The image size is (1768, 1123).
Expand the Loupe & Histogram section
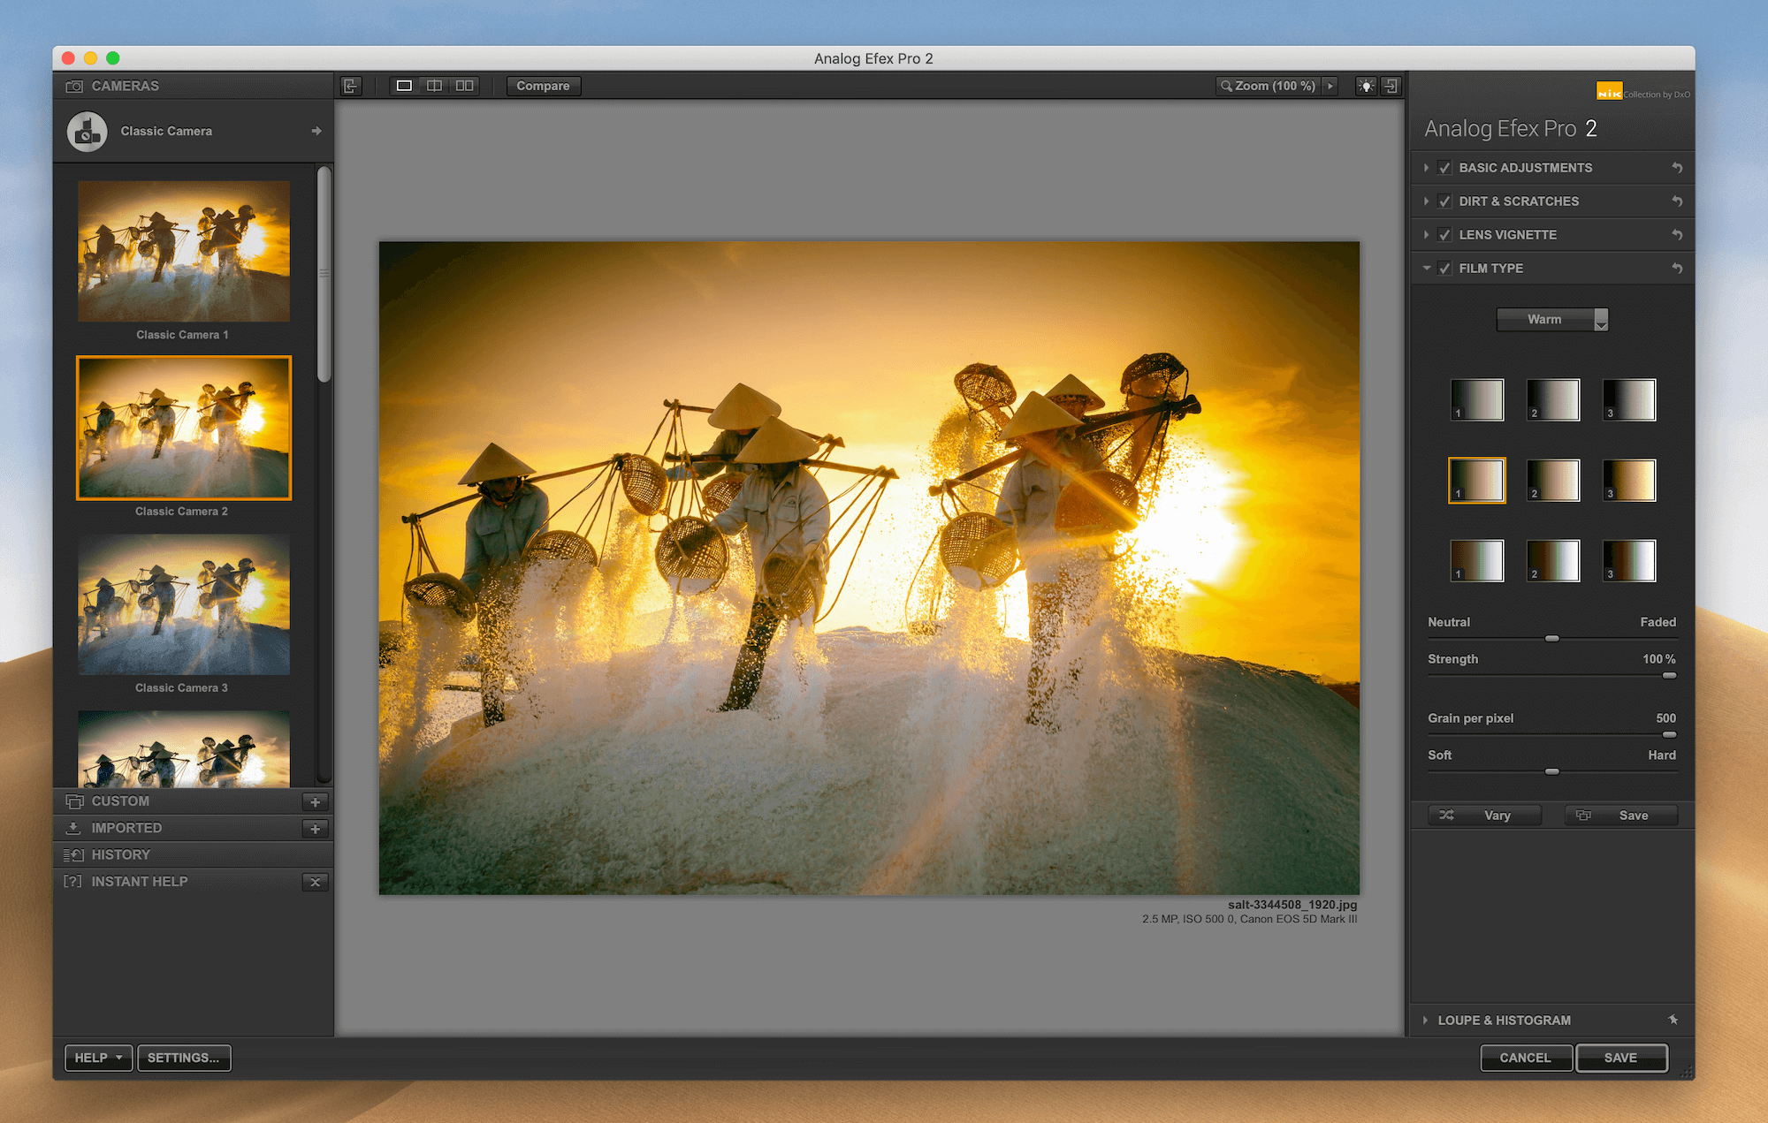(1504, 1021)
